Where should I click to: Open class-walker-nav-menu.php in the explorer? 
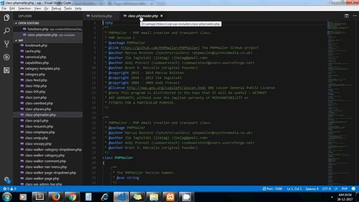coord(48,167)
